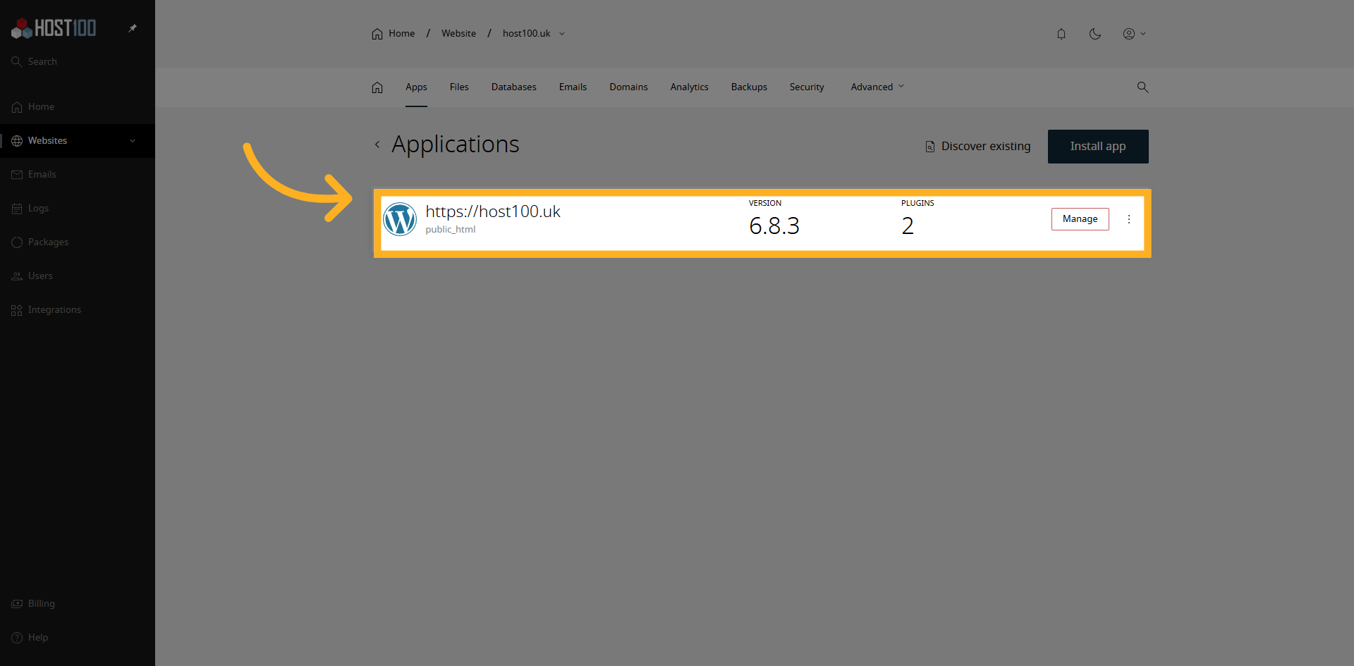The height and width of the screenshot is (666, 1354).
Task: Expand the Advanced tab dropdown
Action: point(877,87)
